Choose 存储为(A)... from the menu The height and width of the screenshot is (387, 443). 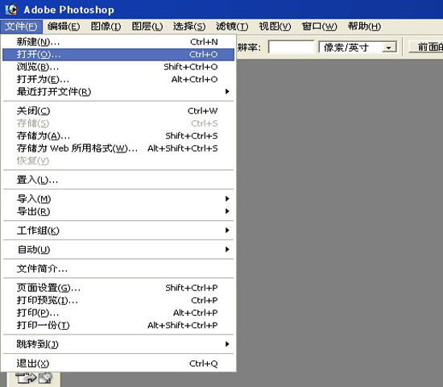pos(118,135)
